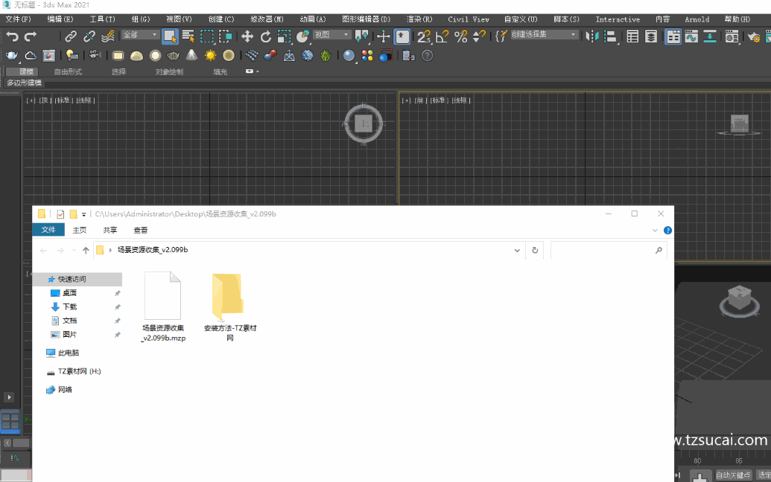Image resolution: width=771 pixels, height=482 pixels.
Task: Toggle Percent Snap in the toolbar
Action: [x=461, y=36]
